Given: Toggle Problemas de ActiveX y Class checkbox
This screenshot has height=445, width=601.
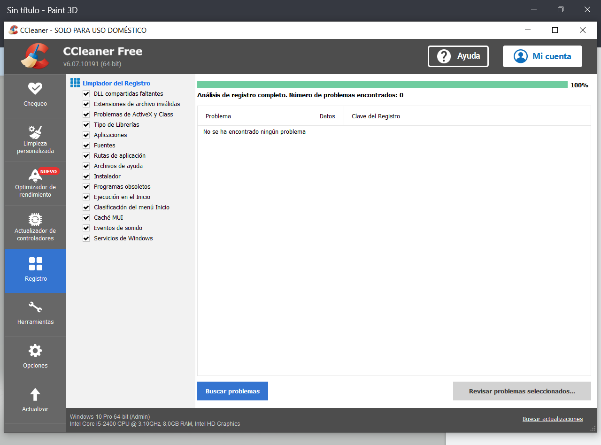Looking at the screenshot, I should (86, 115).
